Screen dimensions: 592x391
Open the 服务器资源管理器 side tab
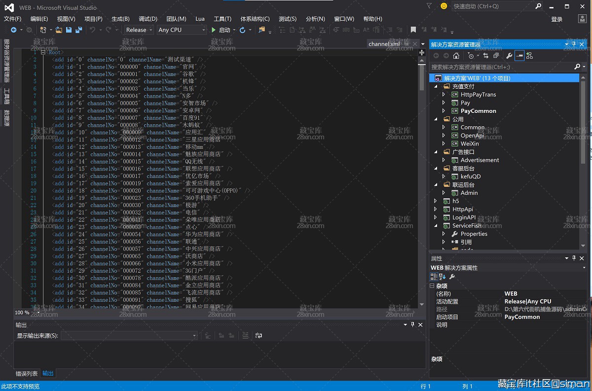(6, 61)
